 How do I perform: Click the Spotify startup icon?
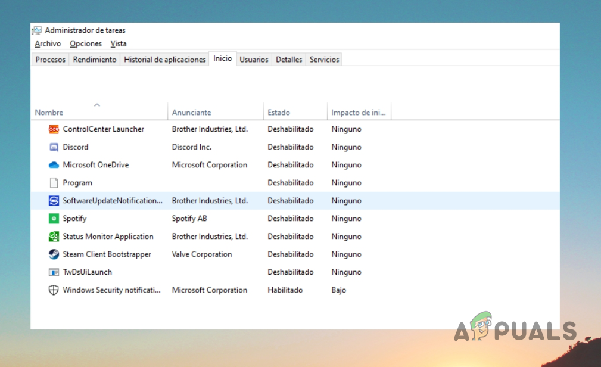pos(54,219)
